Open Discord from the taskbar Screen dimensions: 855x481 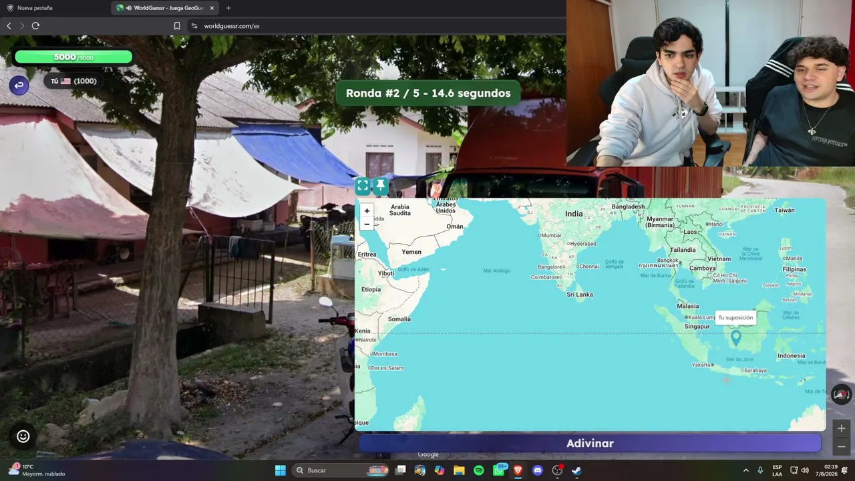click(x=538, y=470)
